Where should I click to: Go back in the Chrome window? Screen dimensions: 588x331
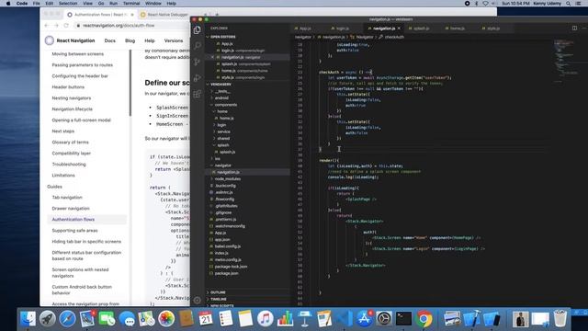(47, 26)
